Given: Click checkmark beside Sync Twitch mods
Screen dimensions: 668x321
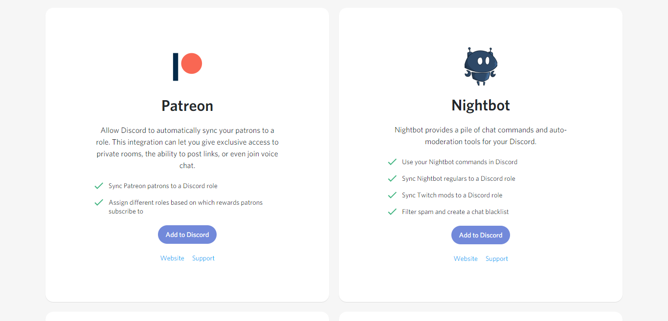Looking at the screenshot, I should point(392,195).
